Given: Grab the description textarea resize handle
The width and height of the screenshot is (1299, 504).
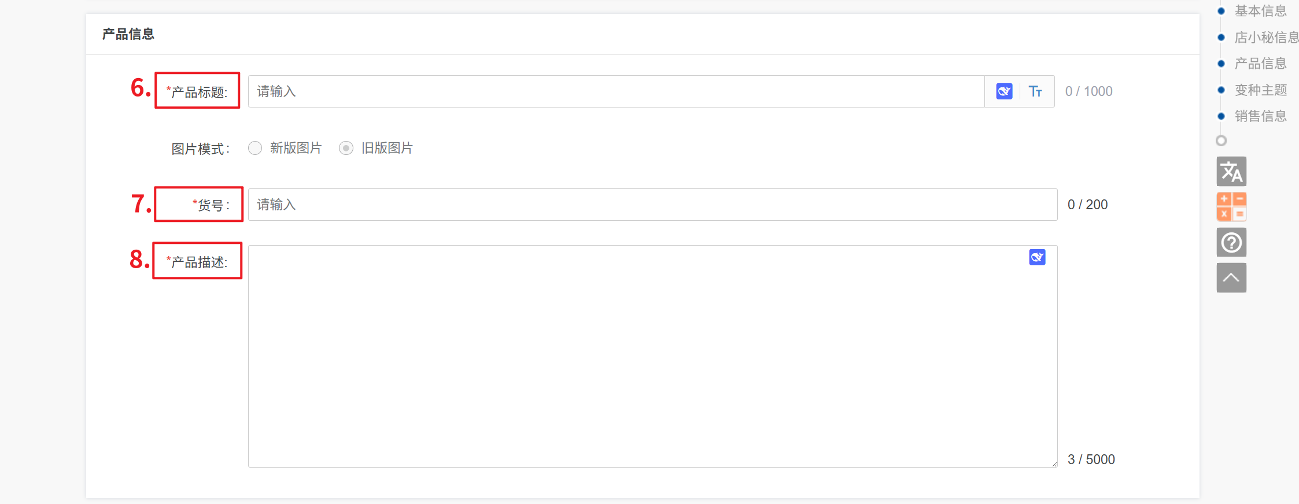Looking at the screenshot, I should click(x=1054, y=464).
